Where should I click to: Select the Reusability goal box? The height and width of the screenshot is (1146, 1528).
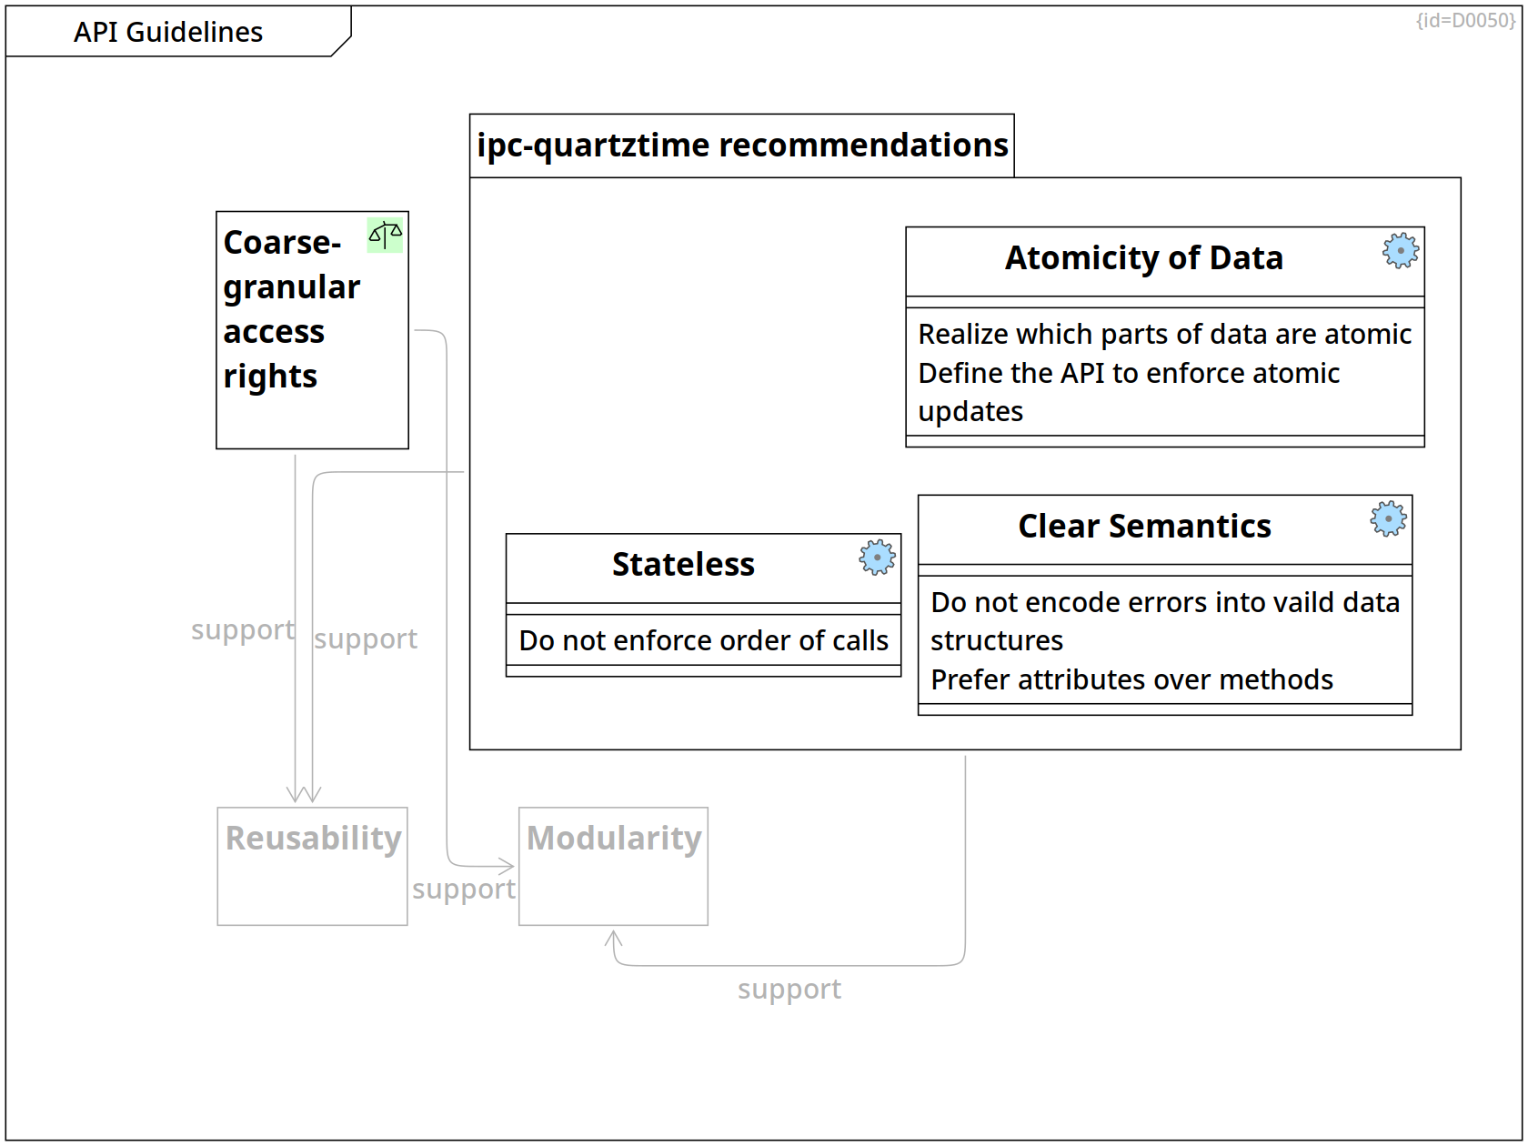pyautogui.click(x=312, y=865)
